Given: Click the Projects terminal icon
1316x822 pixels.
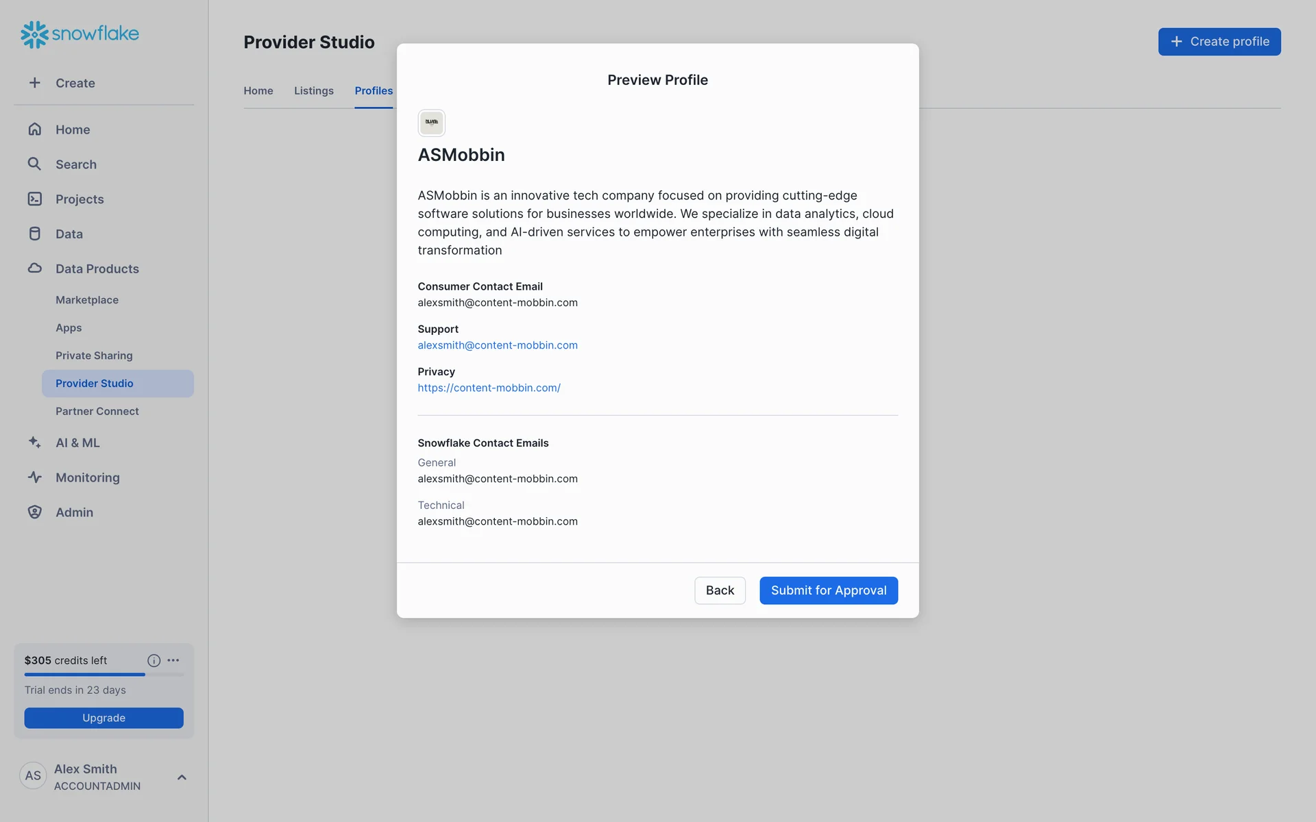Looking at the screenshot, I should 35,199.
